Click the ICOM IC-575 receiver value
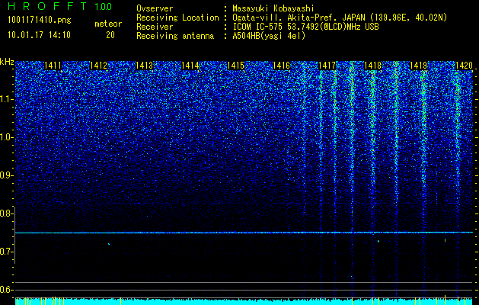The height and width of the screenshot is (305, 479). (x=305, y=27)
